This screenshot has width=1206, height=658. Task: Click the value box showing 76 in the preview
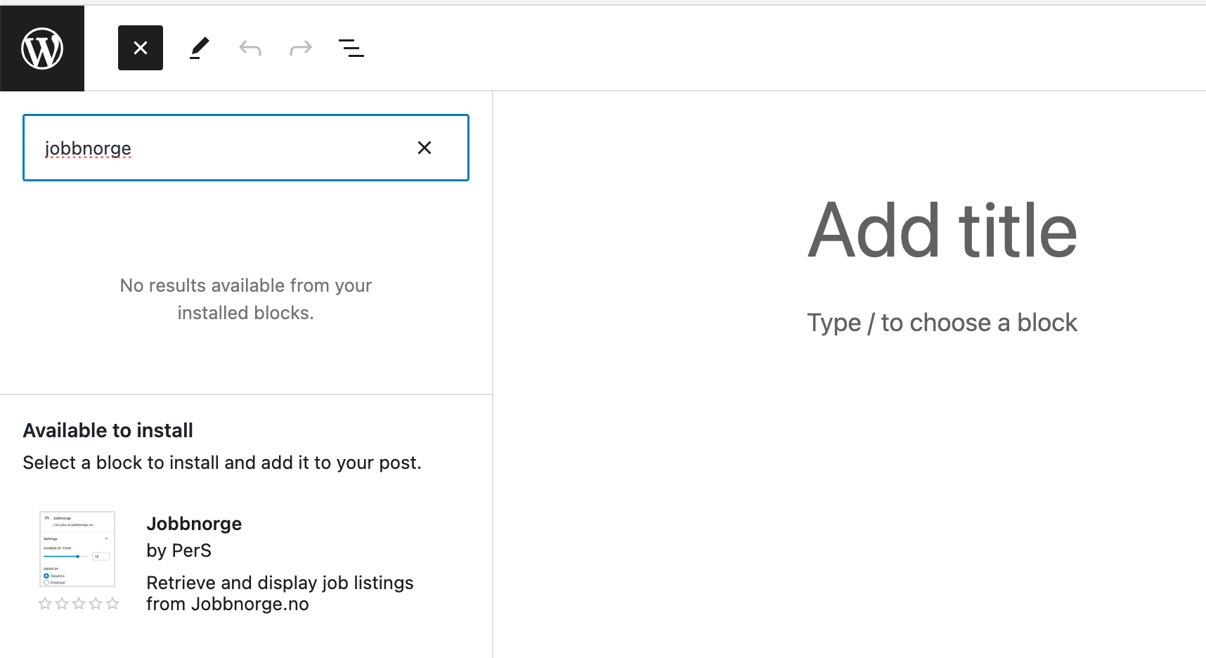click(100, 556)
